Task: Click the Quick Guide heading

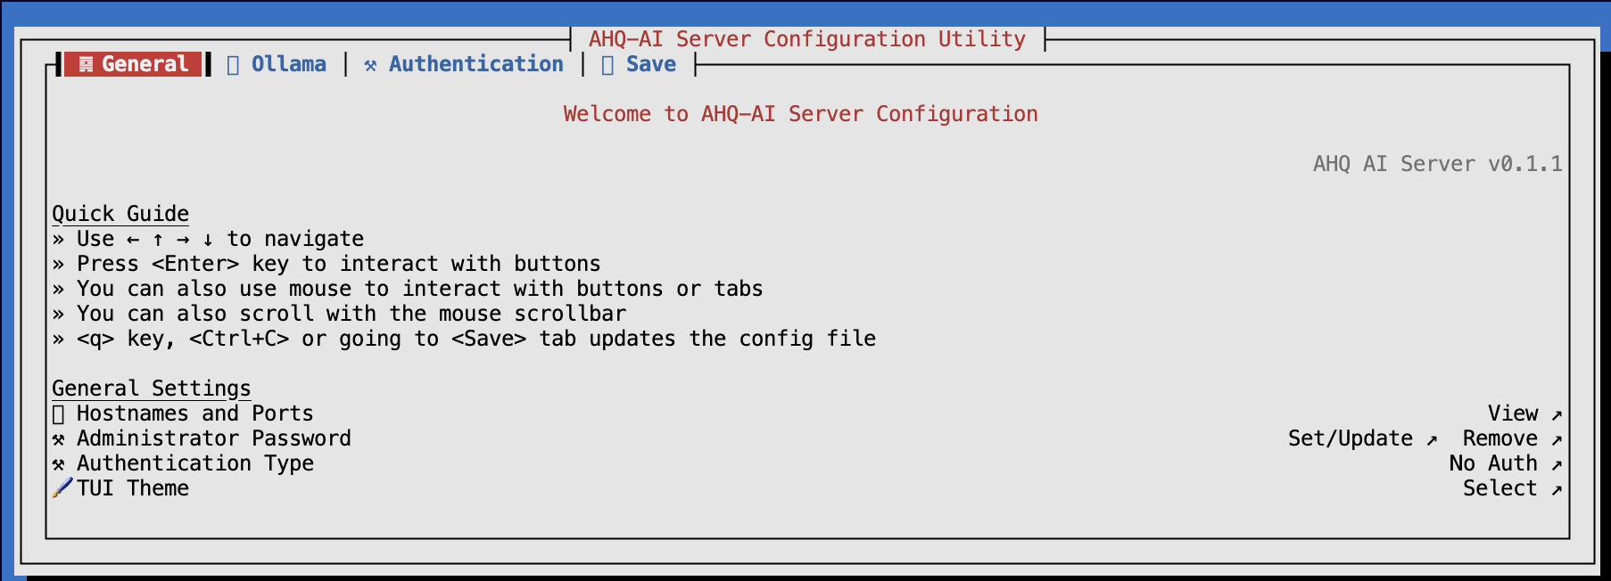Action: coord(120,214)
